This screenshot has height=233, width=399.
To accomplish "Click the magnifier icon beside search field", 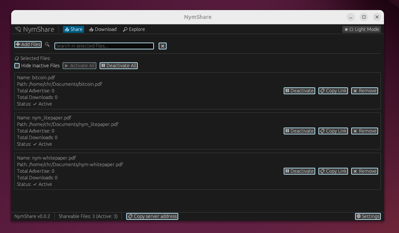I will [47, 45].
